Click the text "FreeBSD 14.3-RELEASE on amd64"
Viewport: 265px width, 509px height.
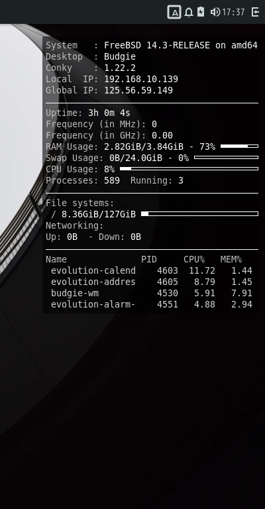point(181,46)
